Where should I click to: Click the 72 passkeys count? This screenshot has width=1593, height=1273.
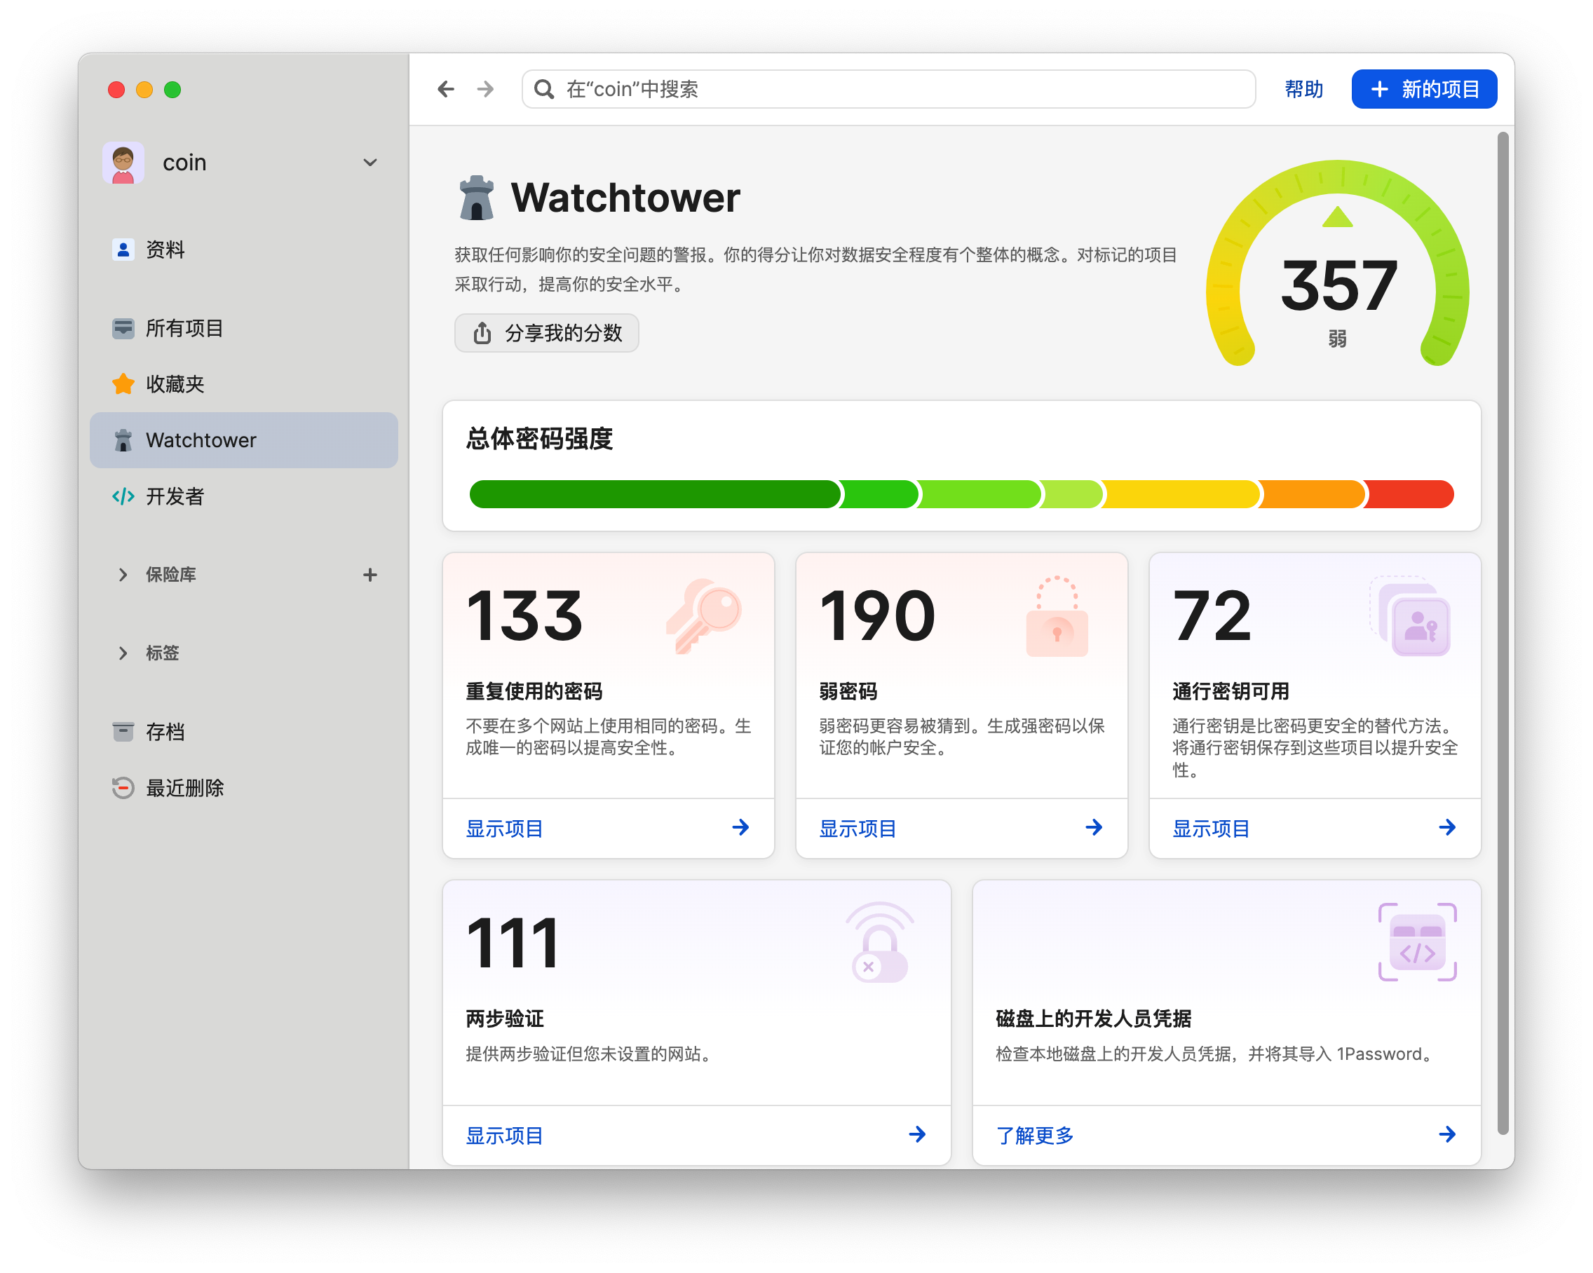coord(1212,616)
